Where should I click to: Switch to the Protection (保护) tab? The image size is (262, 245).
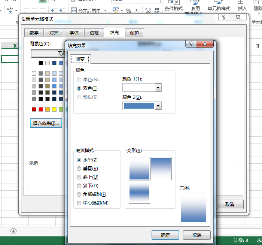click(134, 33)
